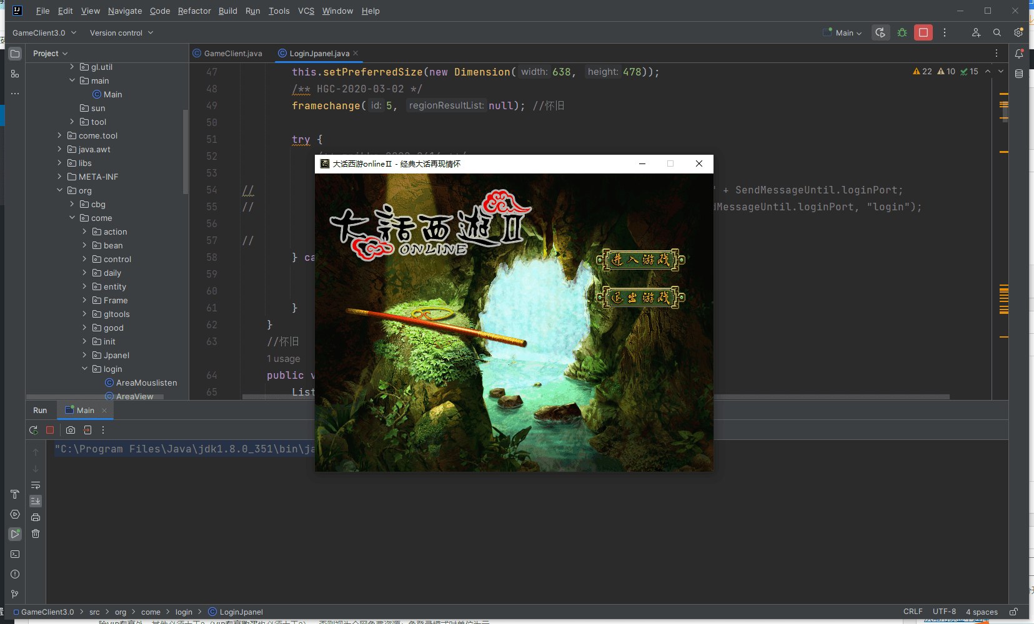The height and width of the screenshot is (624, 1034).
Task: Clear the console with the trash icon
Action: (36, 534)
